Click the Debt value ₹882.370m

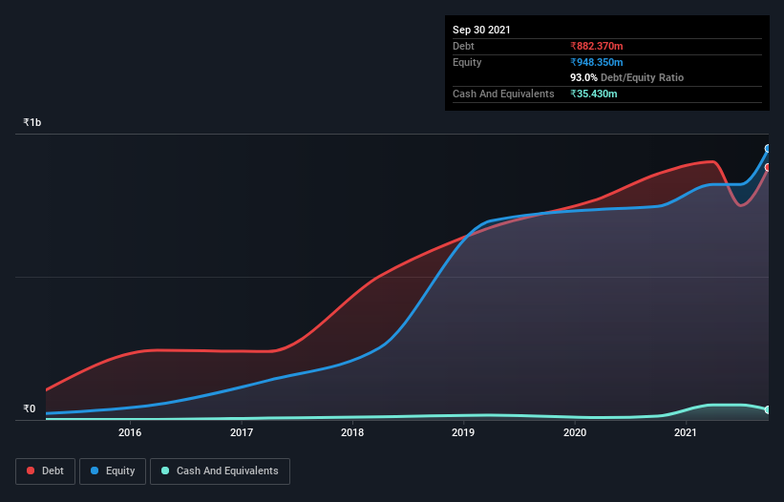pos(597,46)
